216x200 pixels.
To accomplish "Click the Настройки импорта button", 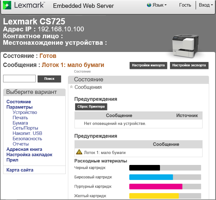I will pos(148,65).
